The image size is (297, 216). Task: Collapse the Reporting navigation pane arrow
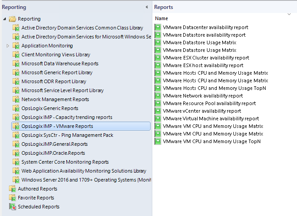[146, 7]
